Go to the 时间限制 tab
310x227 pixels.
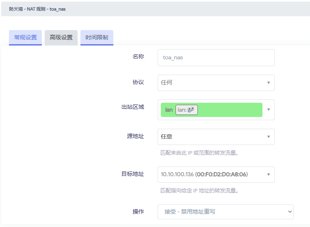tap(97, 37)
